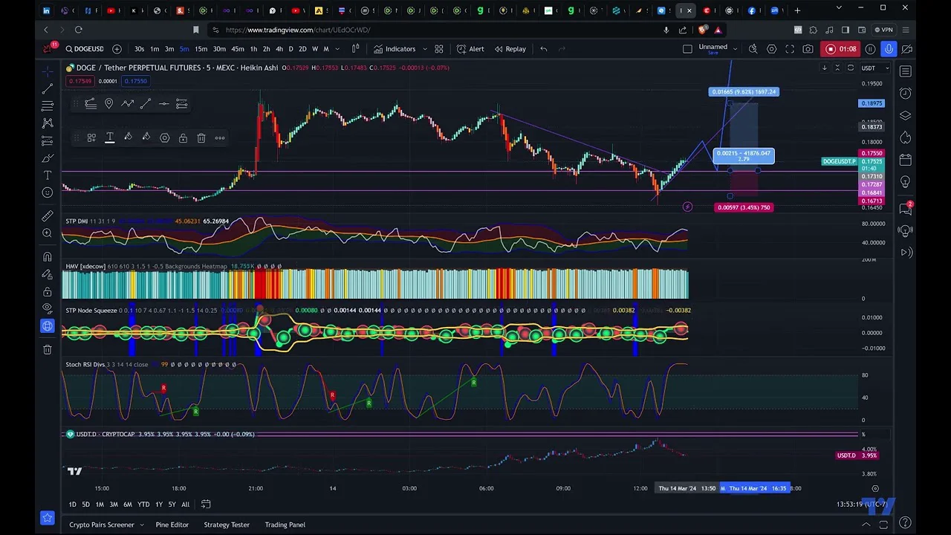Set the date range to YTD

(143, 505)
